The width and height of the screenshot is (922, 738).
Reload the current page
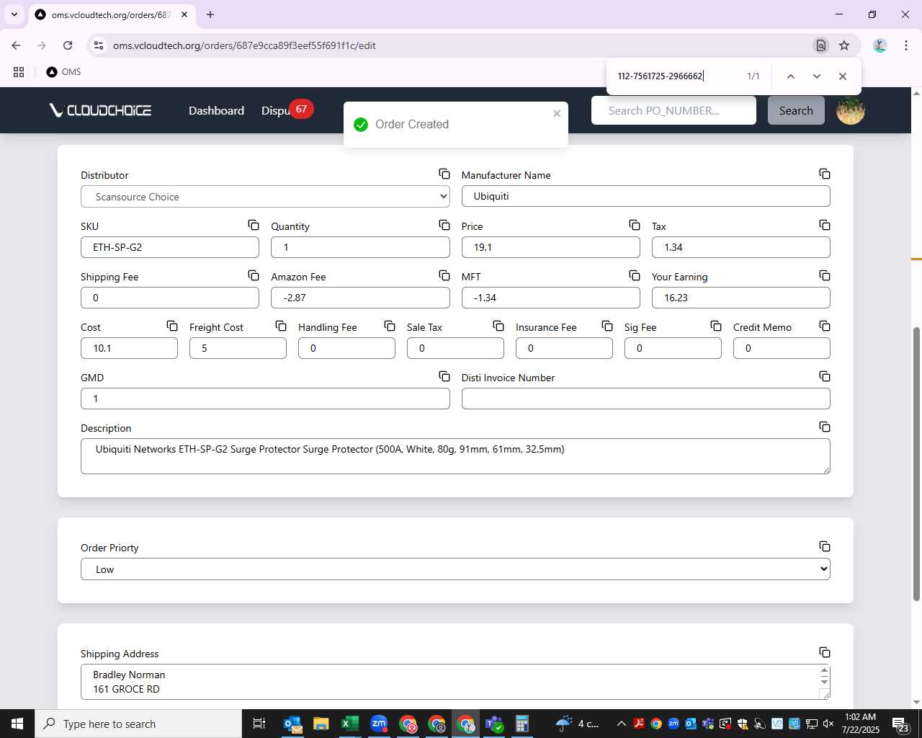coord(68,45)
